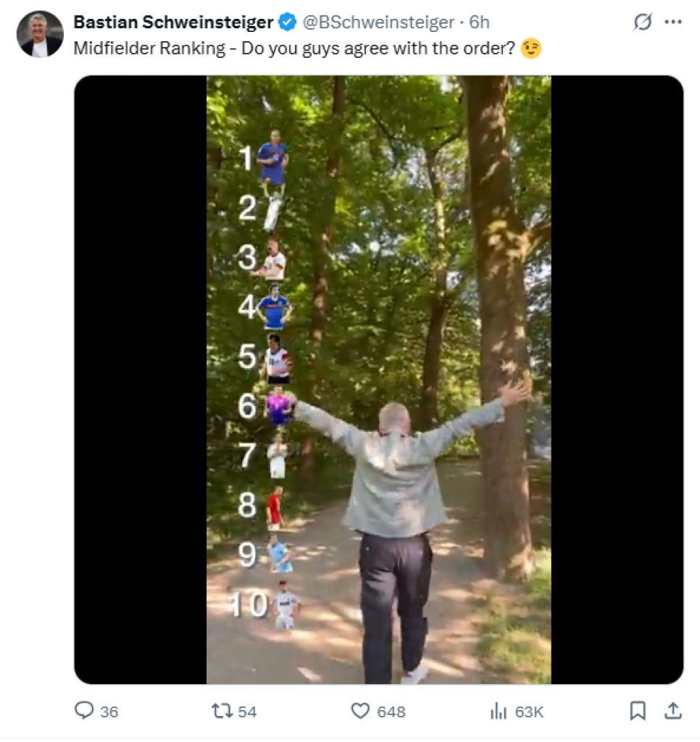Viewport: 700px width, 742px height.
Task: Click the winking face emoji
Action: point(531,49)
